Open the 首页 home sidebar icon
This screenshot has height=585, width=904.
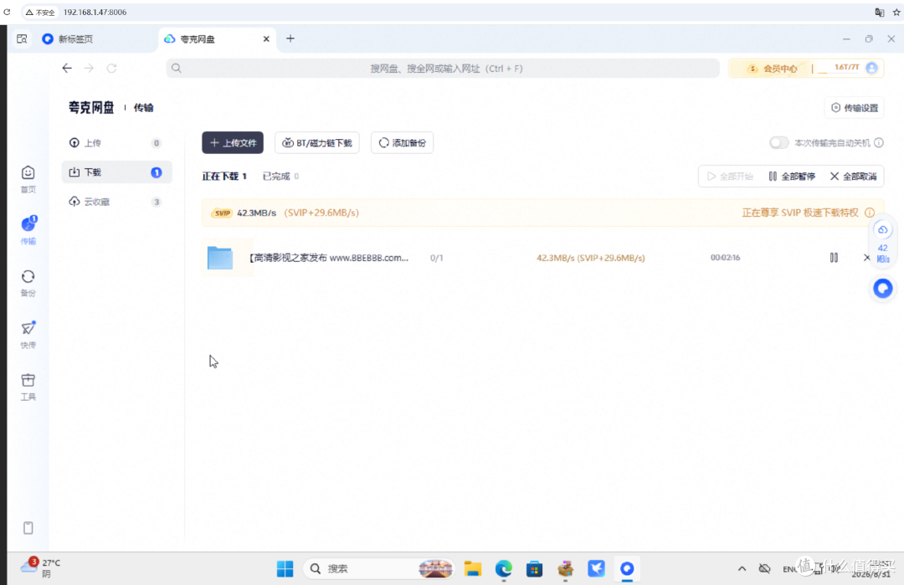coord(28,179)
